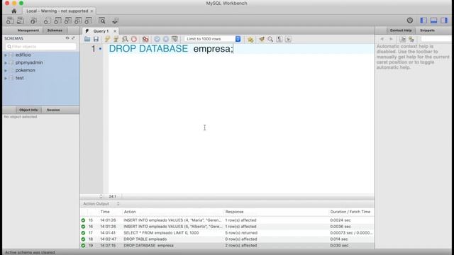
Task: Switch to the Object Info tab
Action: (x=28, y=110)
